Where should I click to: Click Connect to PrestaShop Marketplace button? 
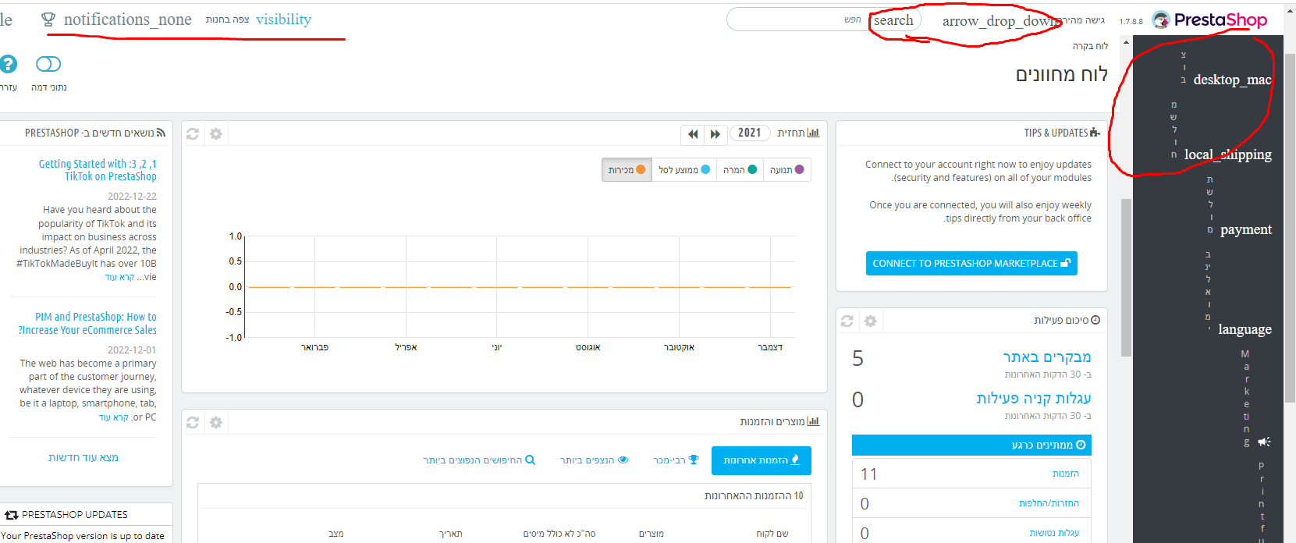(971, 263)
